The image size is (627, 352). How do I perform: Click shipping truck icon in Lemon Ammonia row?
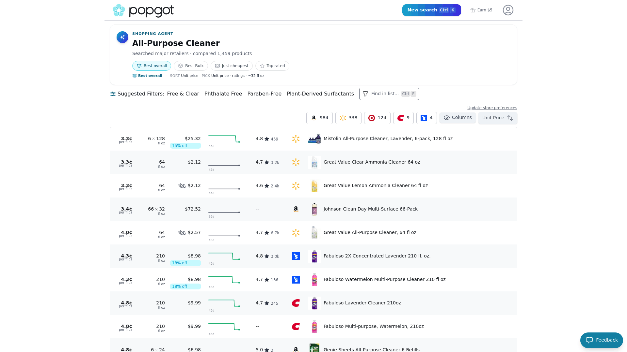click(182, 186)
